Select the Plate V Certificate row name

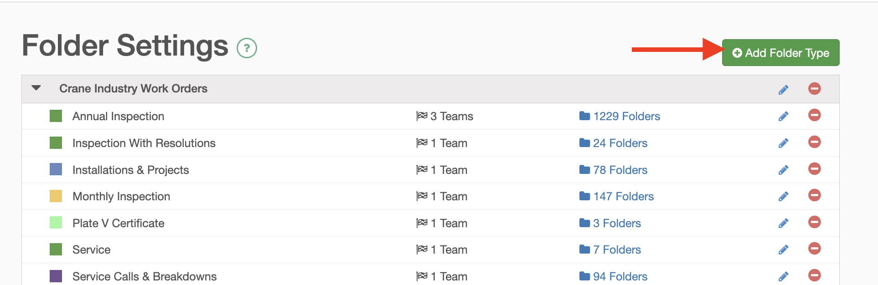tap(119, 223)
